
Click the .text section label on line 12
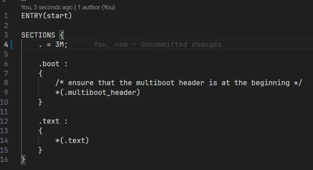tap(49, 121)
